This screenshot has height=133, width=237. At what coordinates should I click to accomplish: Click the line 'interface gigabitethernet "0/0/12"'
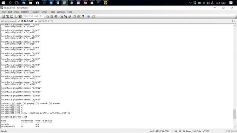(21, 88)
